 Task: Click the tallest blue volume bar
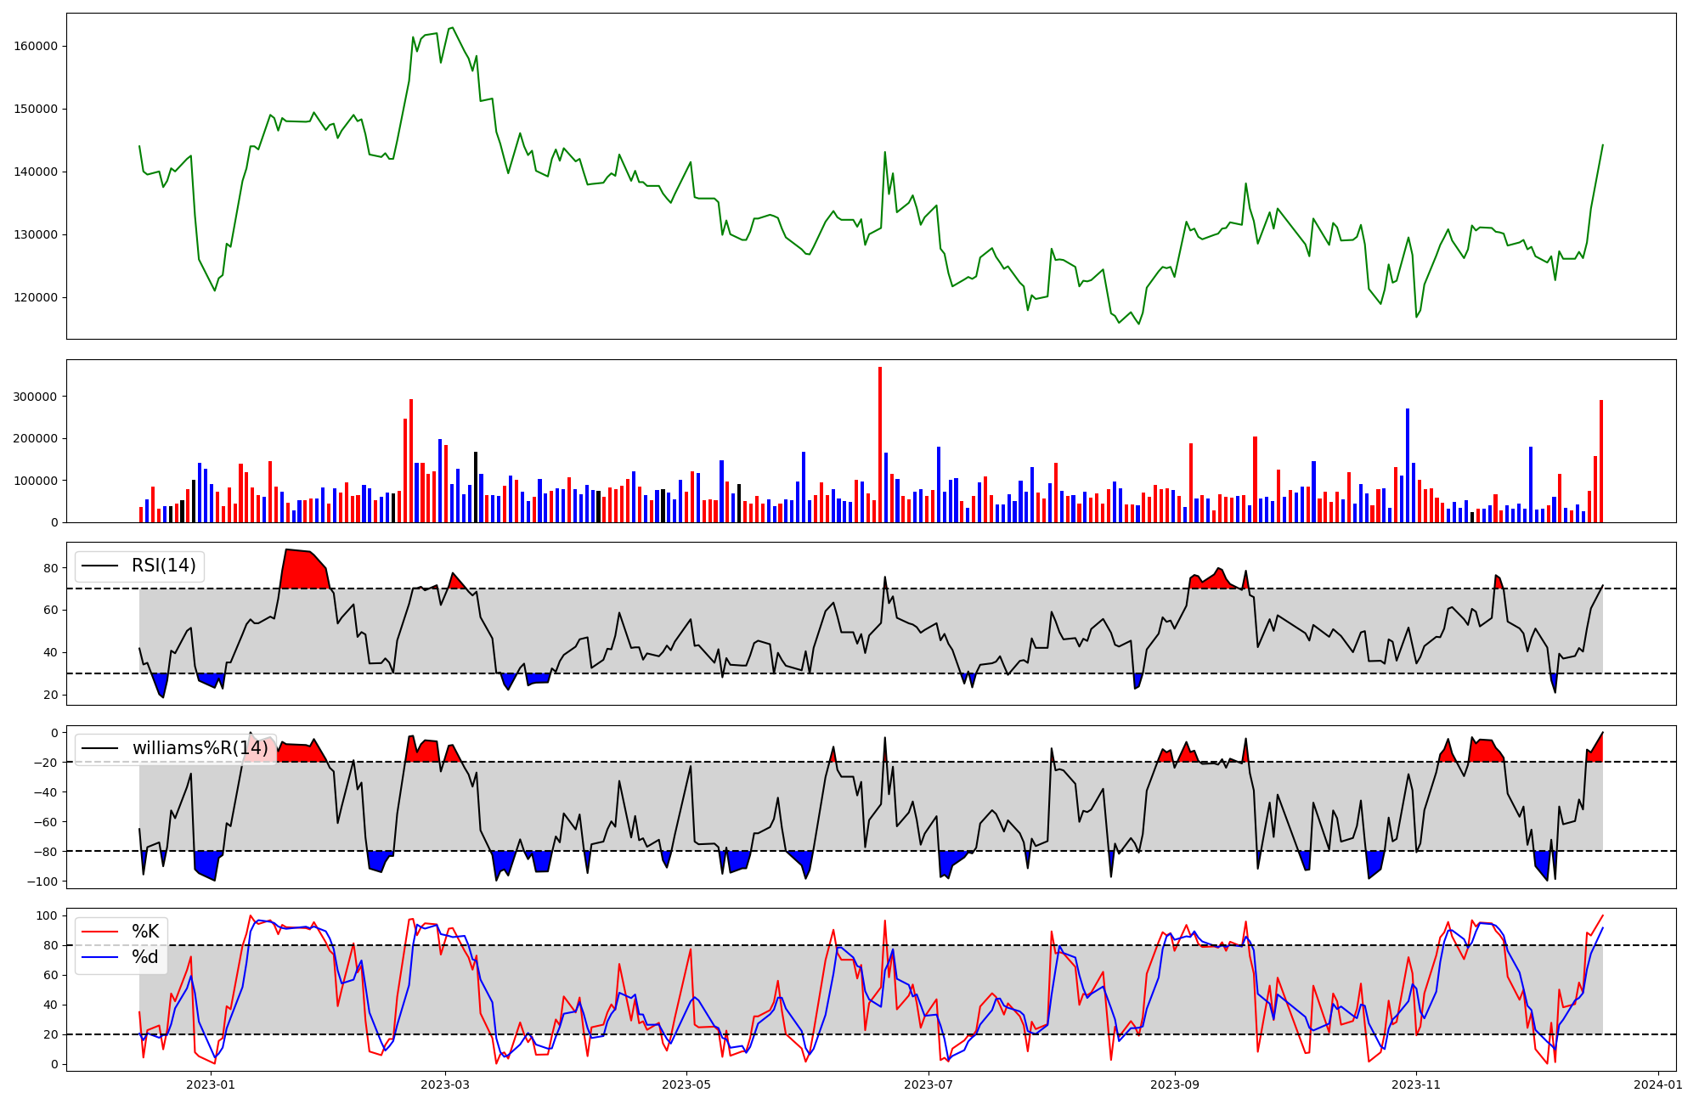point(1407,465)
